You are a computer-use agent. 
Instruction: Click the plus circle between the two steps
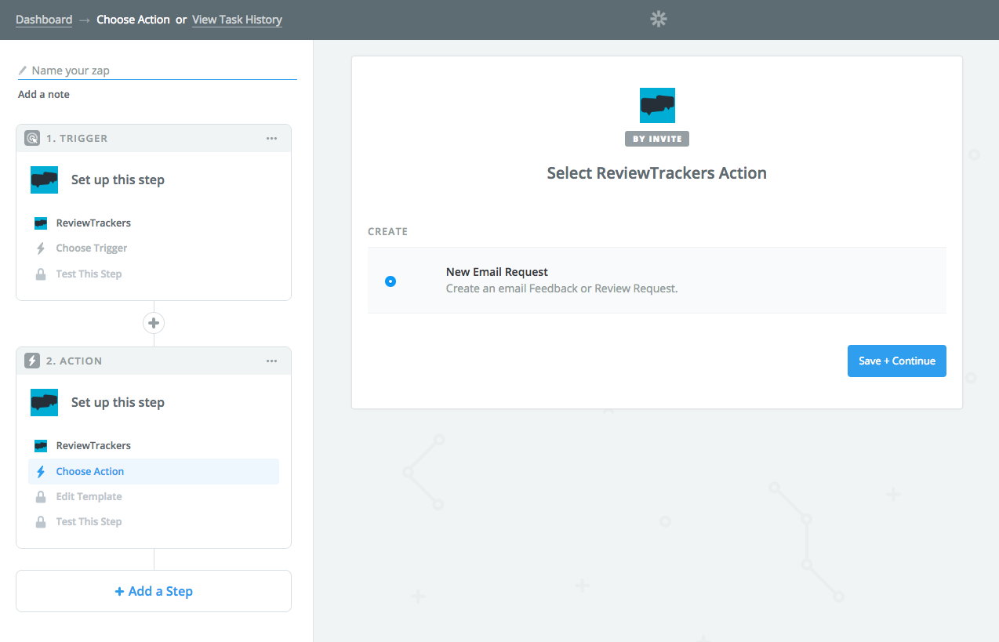[x=154, y=323]
